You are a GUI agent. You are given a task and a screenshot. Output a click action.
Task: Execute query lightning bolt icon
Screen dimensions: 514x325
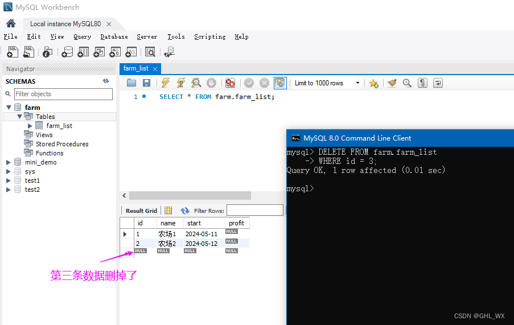click(x=166, y=83)
